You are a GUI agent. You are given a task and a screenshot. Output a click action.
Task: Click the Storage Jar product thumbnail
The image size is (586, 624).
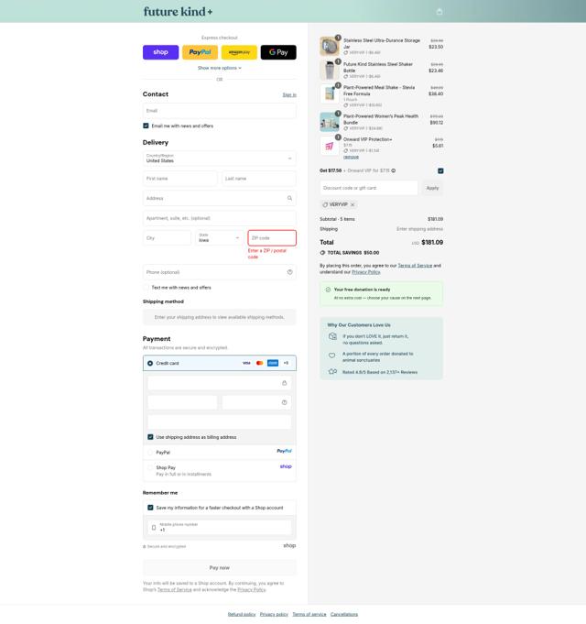point(330,46)
